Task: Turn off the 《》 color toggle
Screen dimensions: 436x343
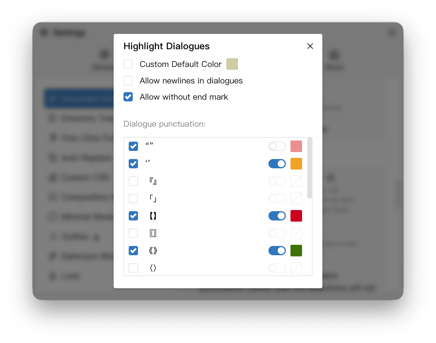Action: click(277, 251)
